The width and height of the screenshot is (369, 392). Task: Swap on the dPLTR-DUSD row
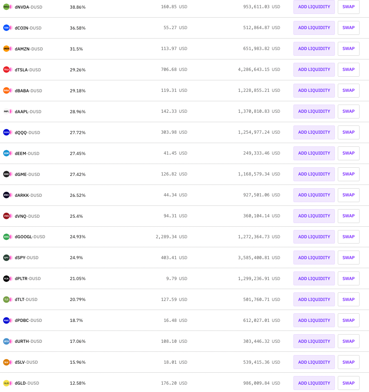pyautogui.click(x=348, y=278)
